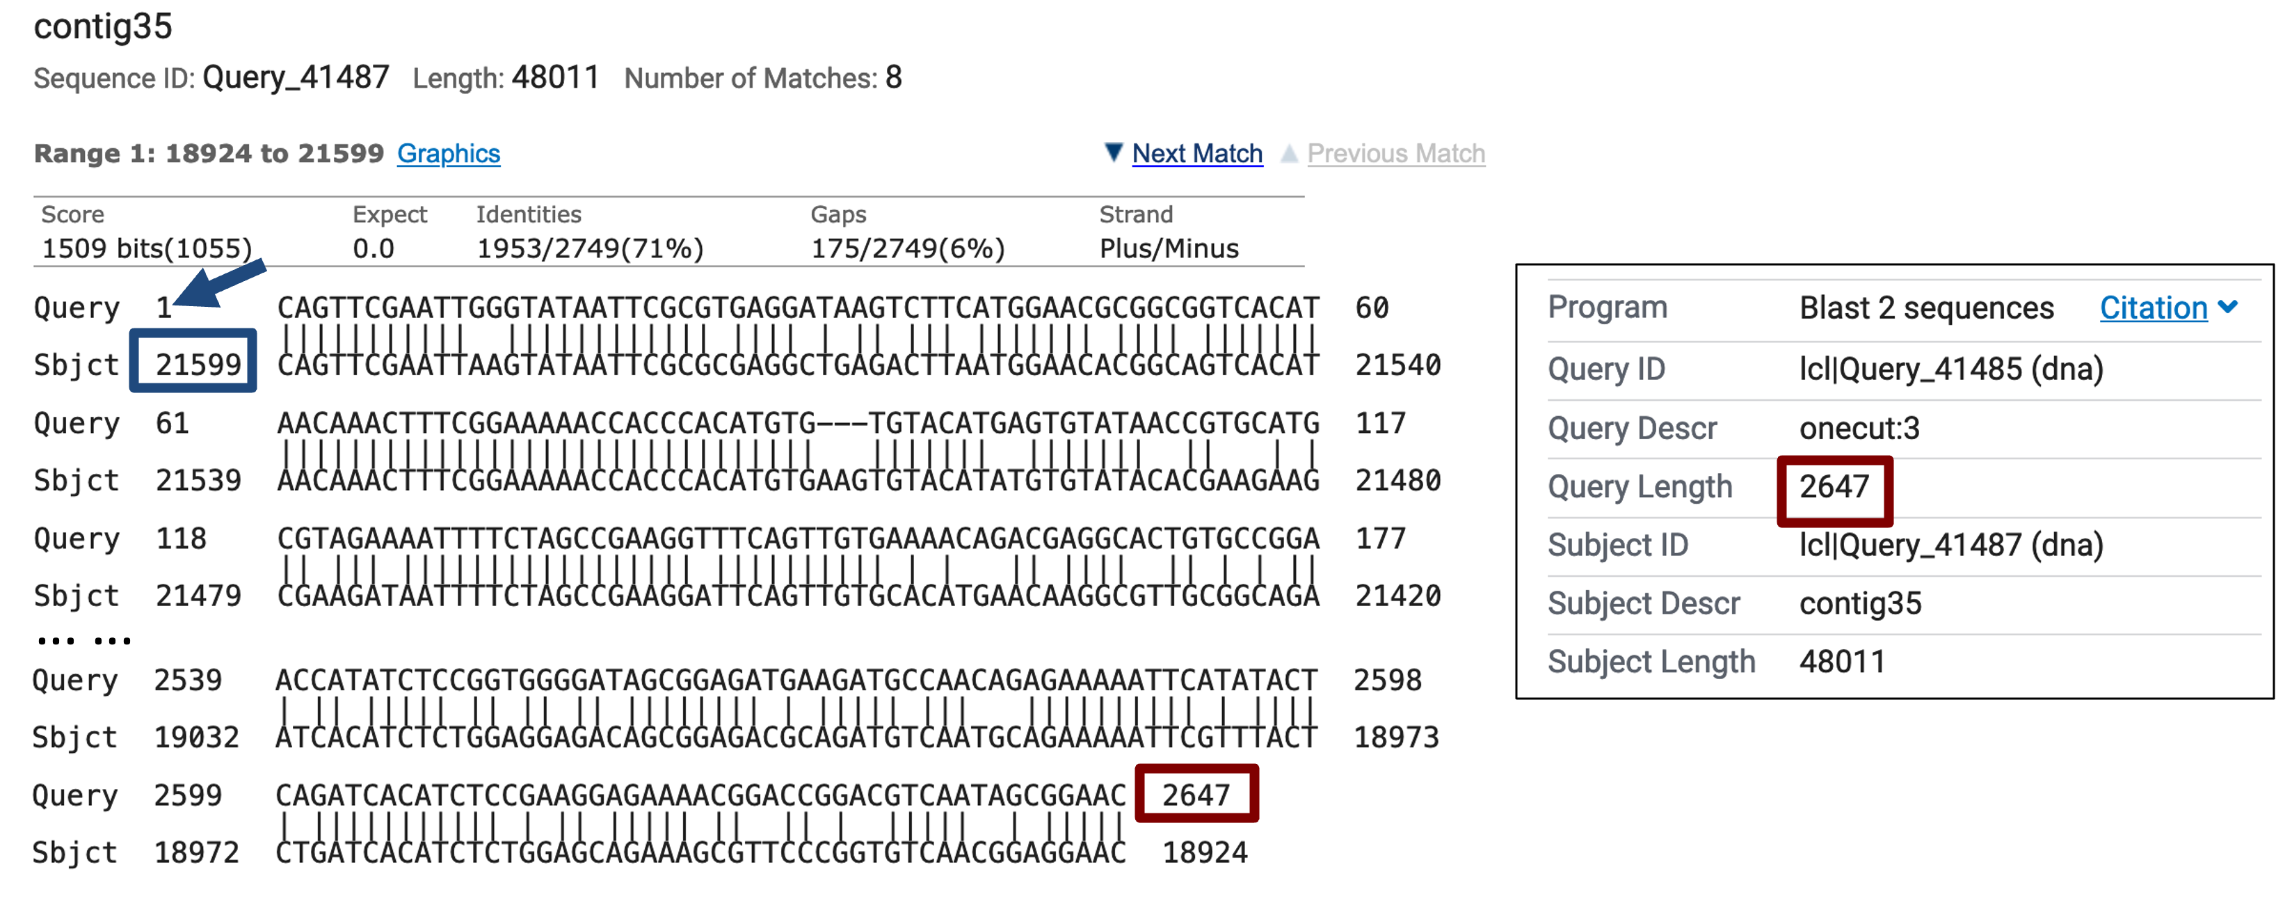Click query start position 118

(x=180, y=537)
